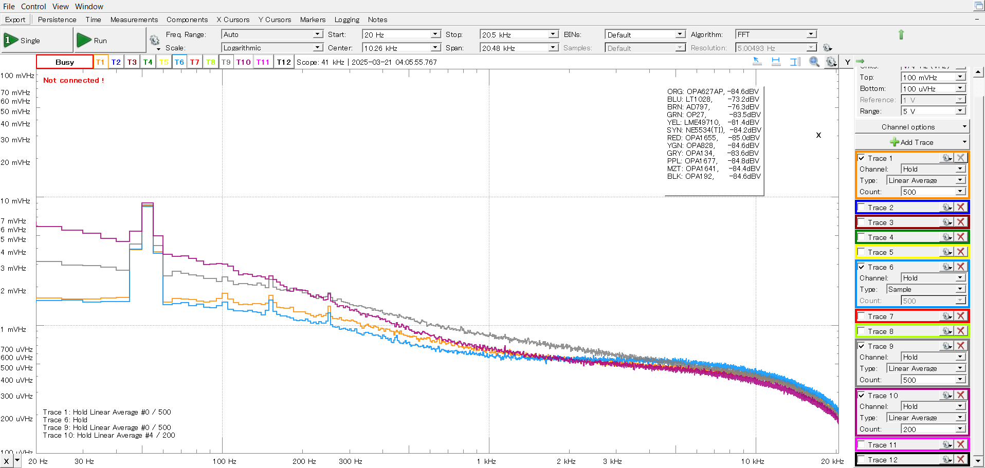Click the Busy status button

tap(65, 62)
